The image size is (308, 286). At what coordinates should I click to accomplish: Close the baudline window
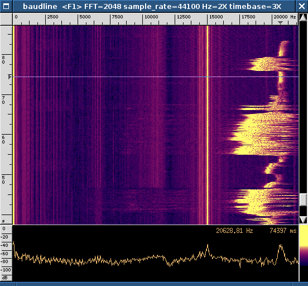[x=301, y=6]
